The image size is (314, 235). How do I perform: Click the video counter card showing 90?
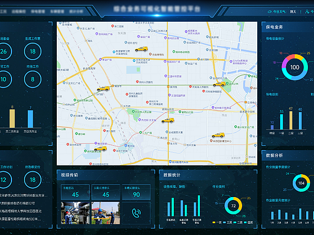point(136,192)
